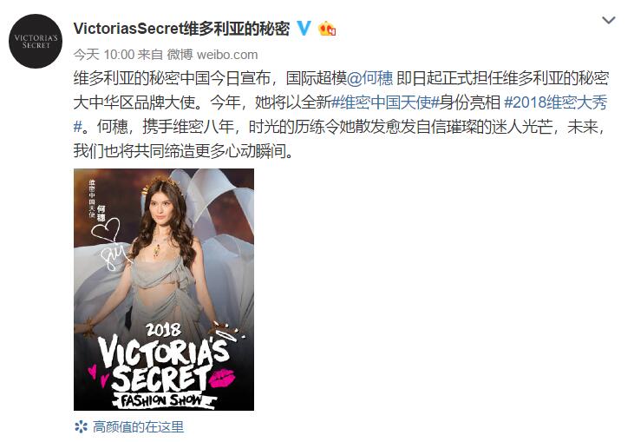Open the 今天 10:00 post timestamp
The height and width of the screenshot is (442, 634).
point(104,54)
